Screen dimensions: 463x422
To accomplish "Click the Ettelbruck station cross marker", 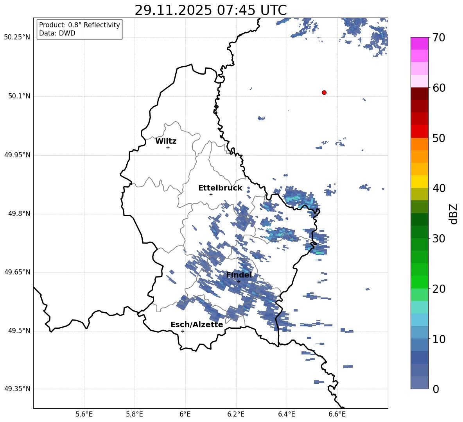I will 211,194.
